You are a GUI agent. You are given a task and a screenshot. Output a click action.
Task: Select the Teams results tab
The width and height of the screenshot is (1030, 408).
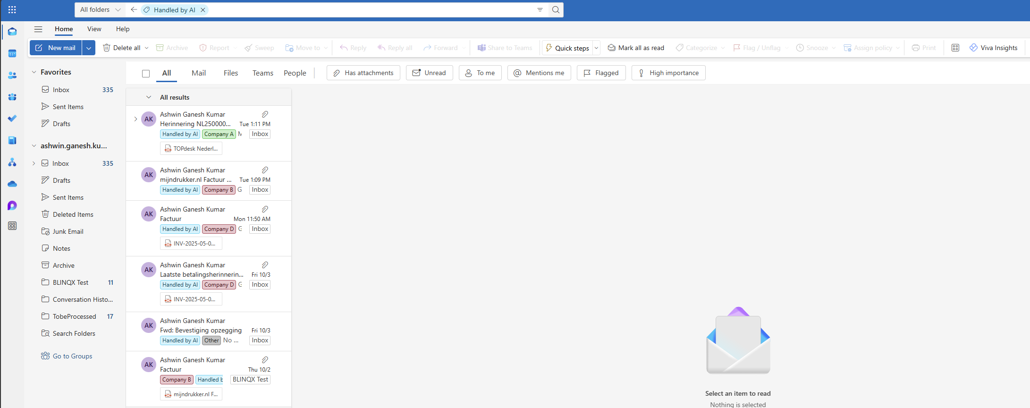pos(263,73)
